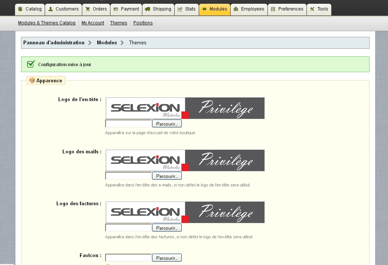Click the 'Configuration mise à jour' message

click(65, 64)
